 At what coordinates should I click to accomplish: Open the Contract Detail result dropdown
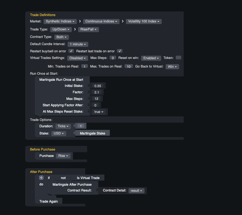point(136,190)
